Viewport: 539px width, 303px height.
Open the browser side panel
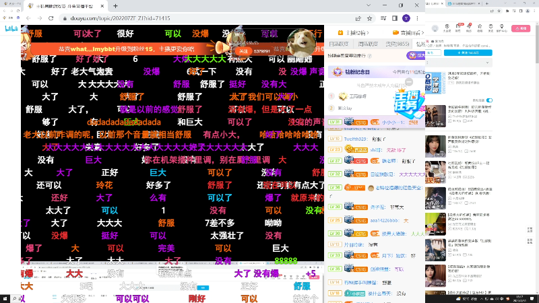click(395, 18)
